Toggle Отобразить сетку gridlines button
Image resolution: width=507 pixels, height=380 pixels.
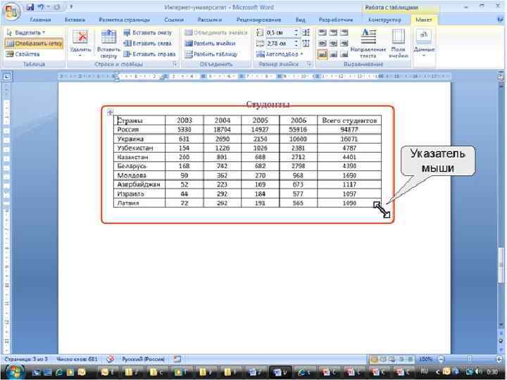click(x=35, y=44)
